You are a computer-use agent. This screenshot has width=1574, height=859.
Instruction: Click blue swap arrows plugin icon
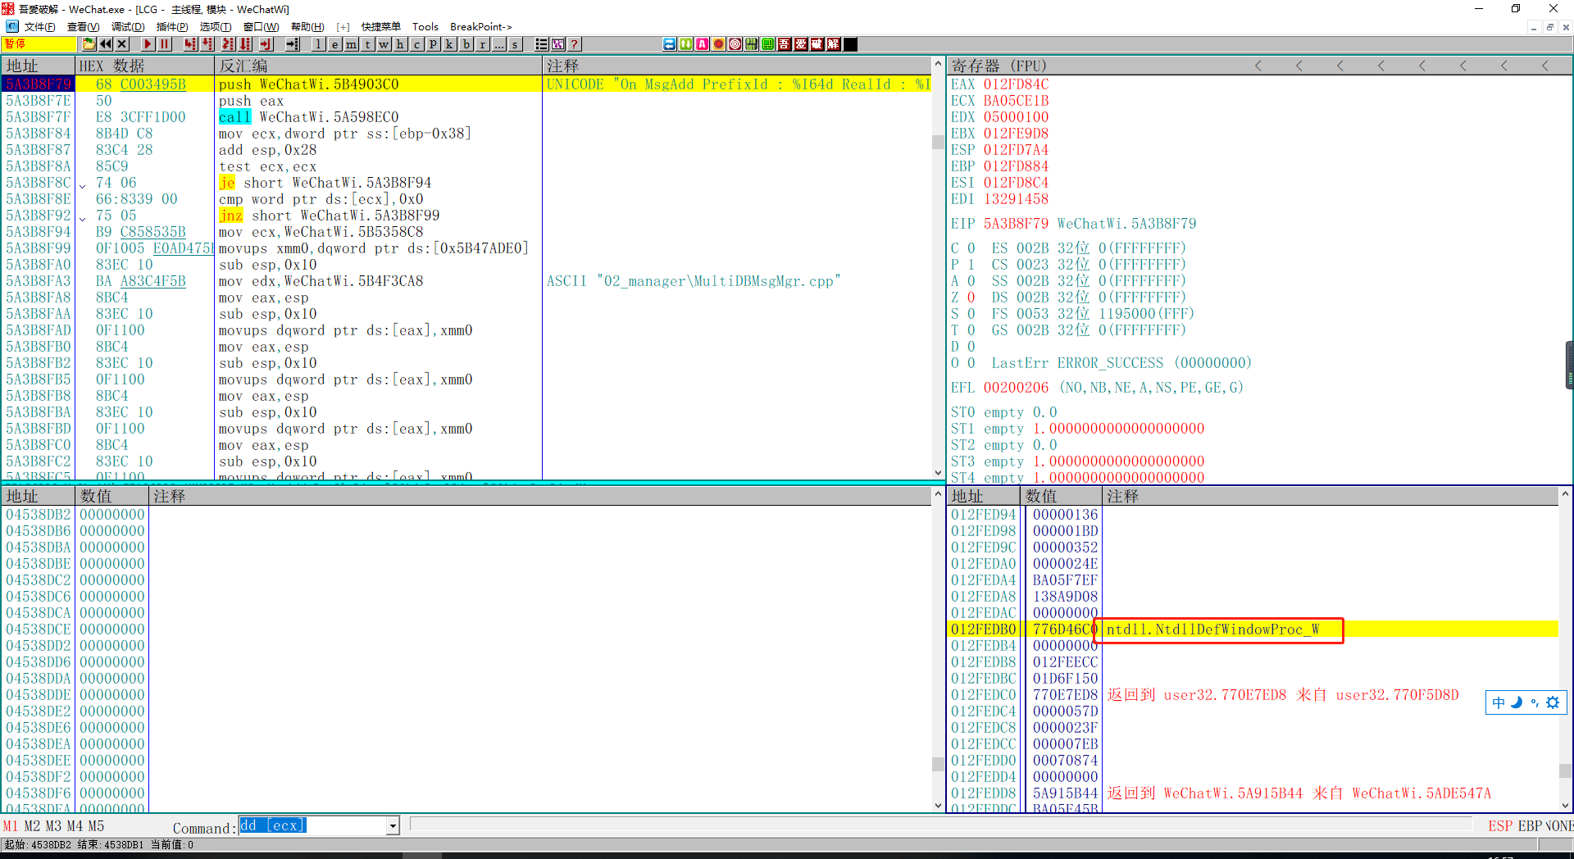(x=669, y=44)
